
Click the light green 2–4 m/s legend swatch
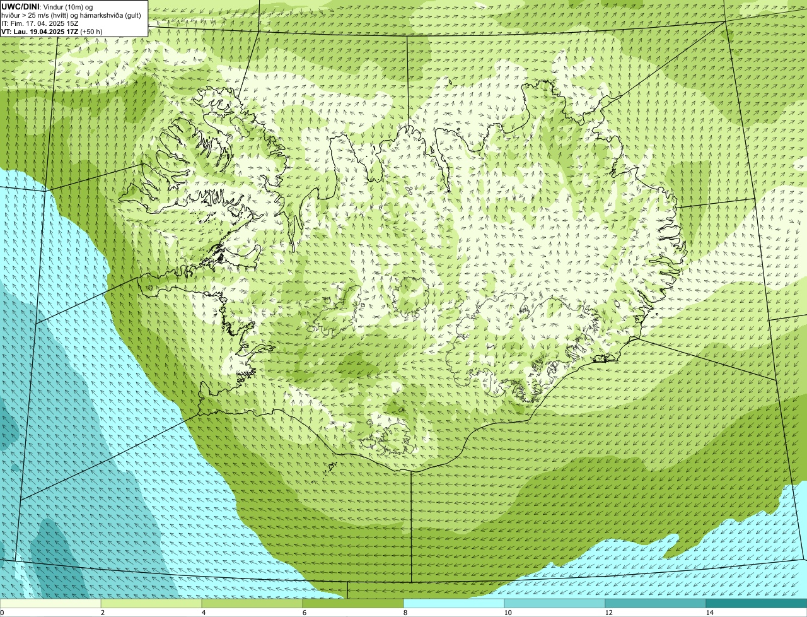coord(151,603)
